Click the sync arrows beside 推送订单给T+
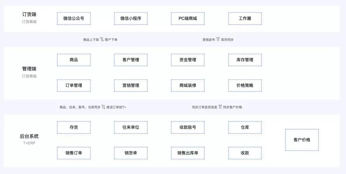 click(103, 107)
